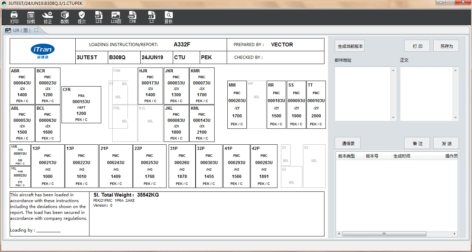Select the CFR position box showing 000153U

(81, 105)
